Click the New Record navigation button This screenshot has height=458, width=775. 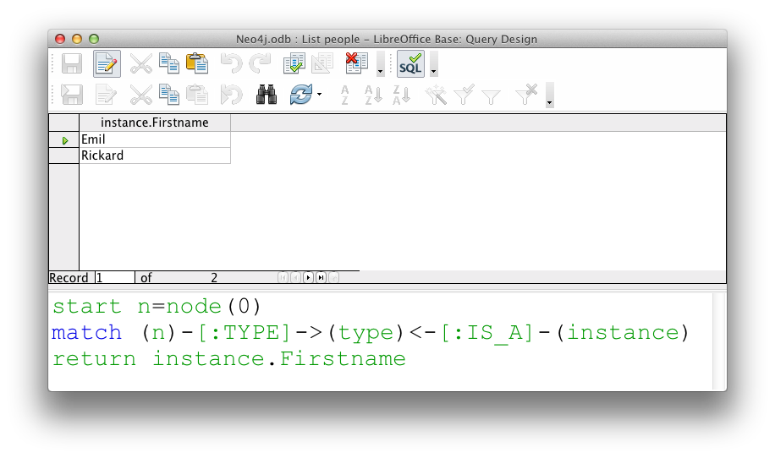click(x=333, y=277)
